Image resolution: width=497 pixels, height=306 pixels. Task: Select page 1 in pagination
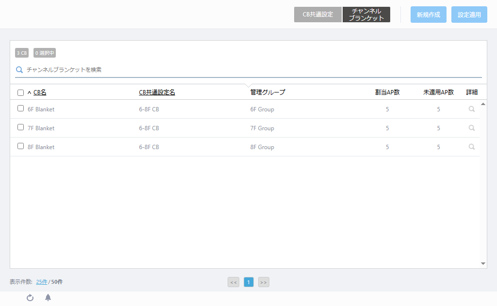pos(248,282)
